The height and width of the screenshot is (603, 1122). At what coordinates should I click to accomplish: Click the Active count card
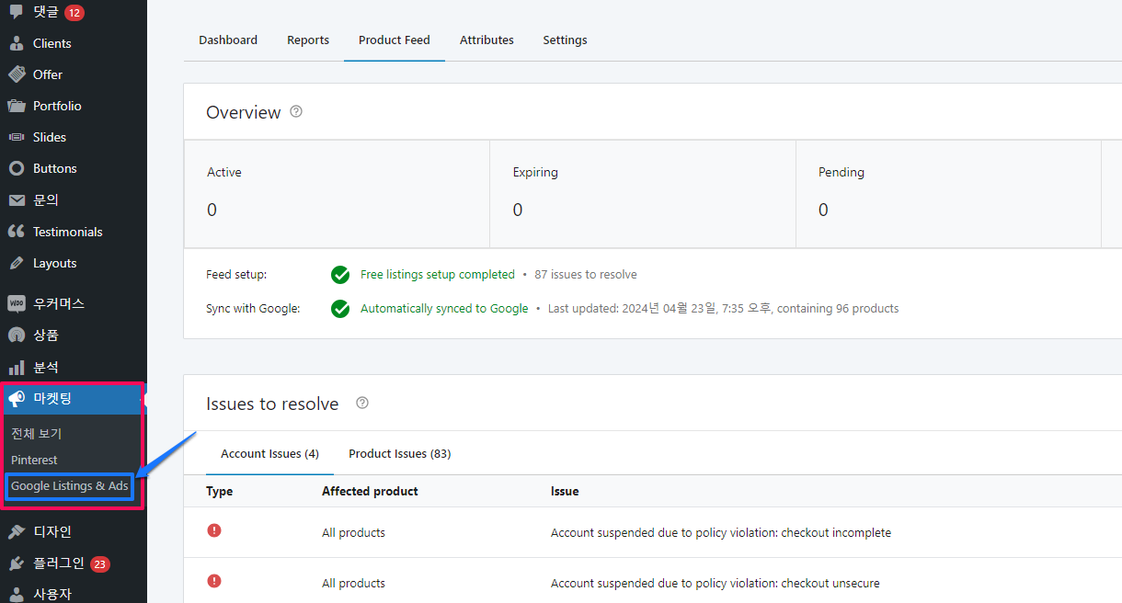[337, 194]
